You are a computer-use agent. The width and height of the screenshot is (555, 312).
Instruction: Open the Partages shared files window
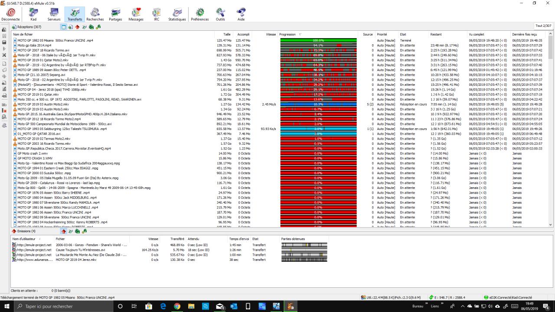(115, 14)
